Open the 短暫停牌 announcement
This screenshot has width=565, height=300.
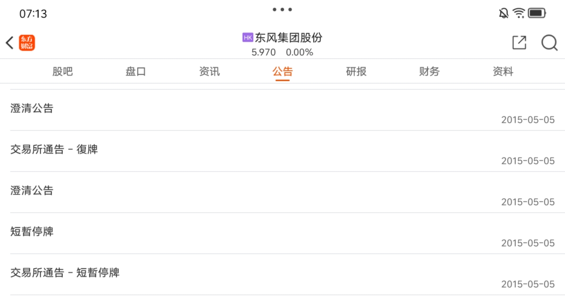(x=282, y=233)
